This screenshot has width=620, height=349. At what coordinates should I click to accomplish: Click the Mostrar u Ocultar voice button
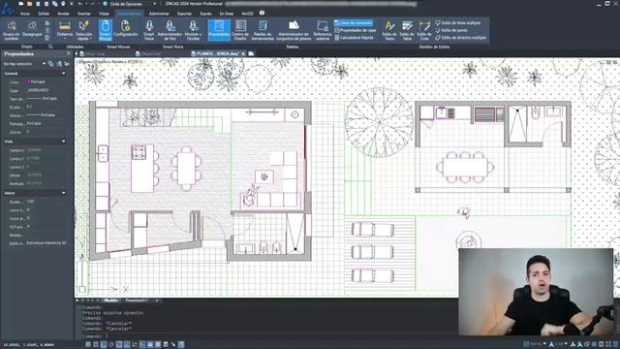coord(193,30)
